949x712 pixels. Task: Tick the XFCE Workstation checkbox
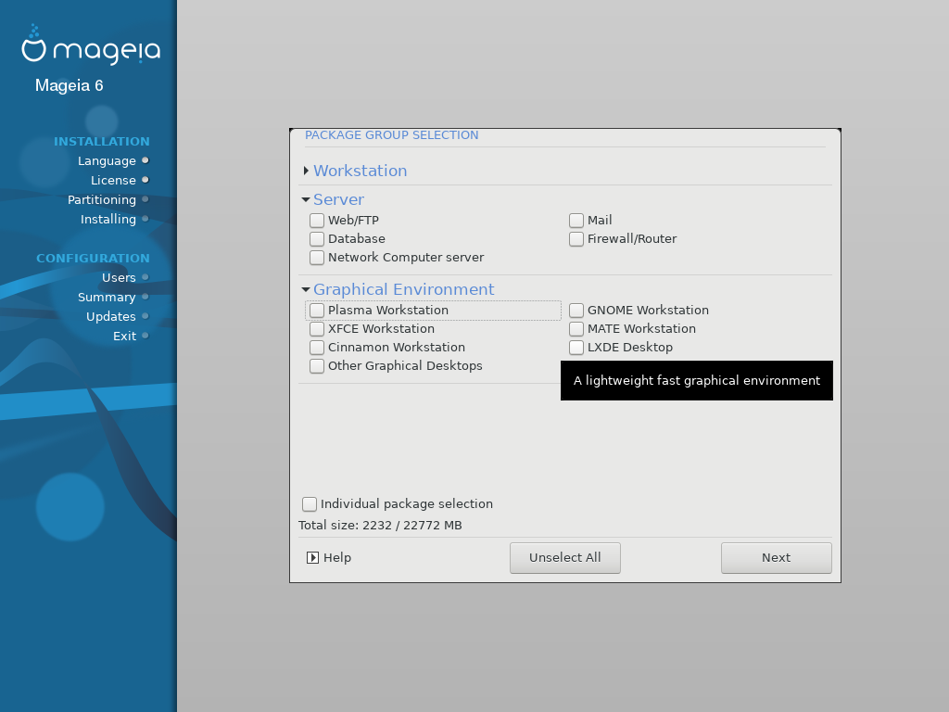click(x=317, y=329)
